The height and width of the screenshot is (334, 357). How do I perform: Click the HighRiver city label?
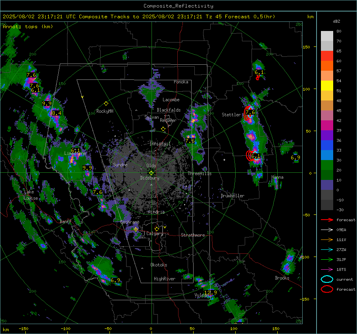click(165, 279)
